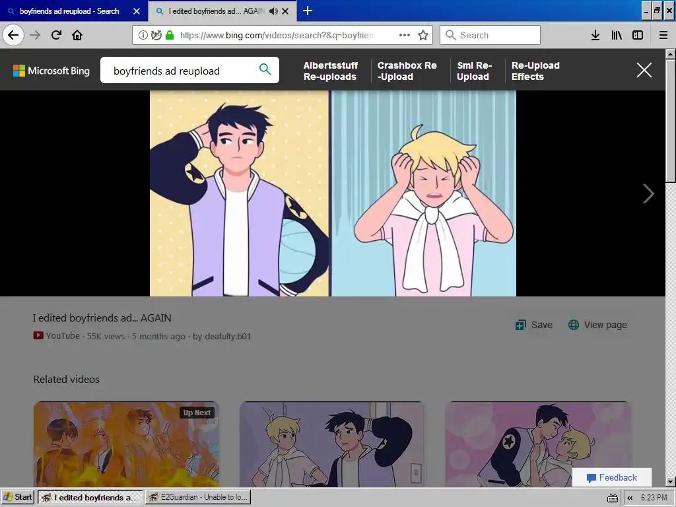The image size is (676, 507).
Task: Select the 'I edited boyfriends ad... AGAIN' tab
Action: (217, 11)
